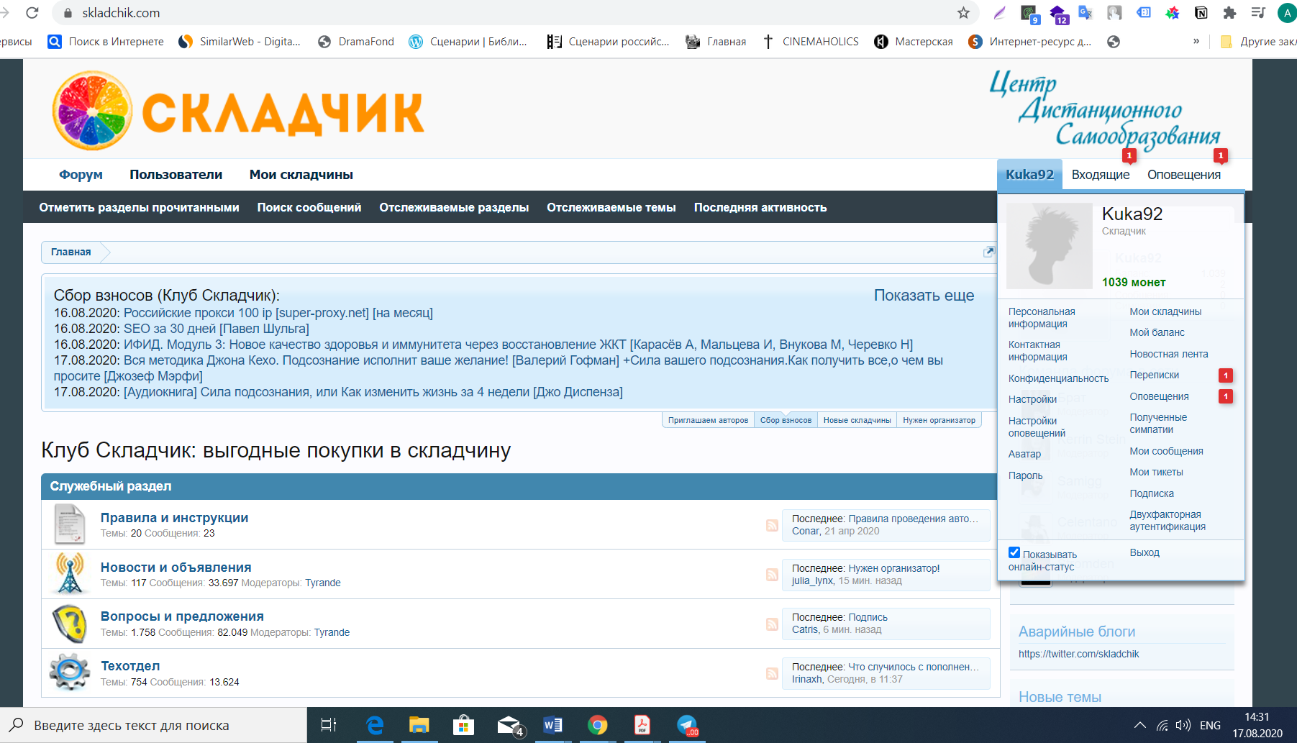Open Последняя активность
The image size is (1297, 743).
click(760, 207)
